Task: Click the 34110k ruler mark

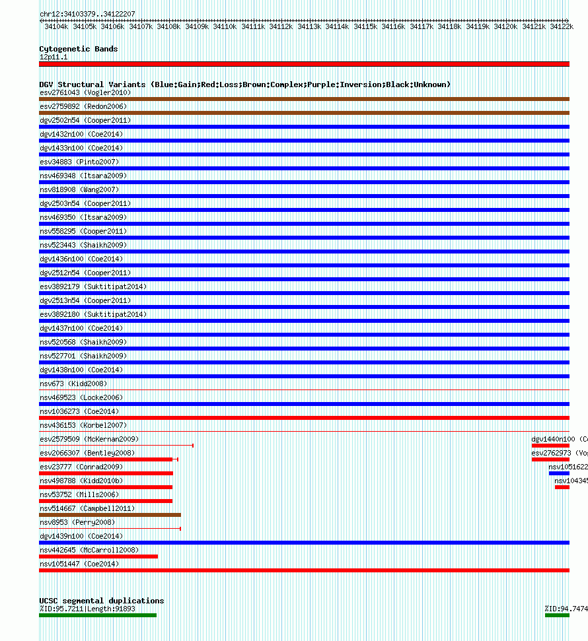Action: click(225, 27)
